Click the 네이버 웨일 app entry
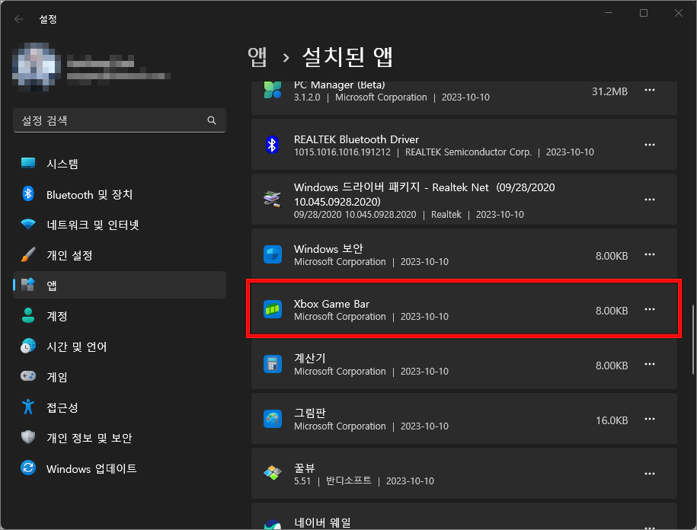This screenshot has height=530, width=697. 464,516
